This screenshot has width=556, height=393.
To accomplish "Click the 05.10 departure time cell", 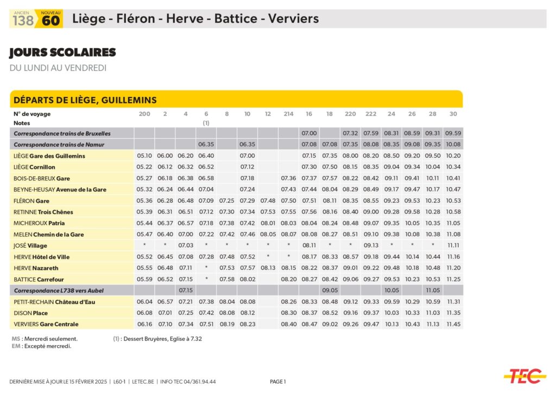I will [x=144, y=156].
